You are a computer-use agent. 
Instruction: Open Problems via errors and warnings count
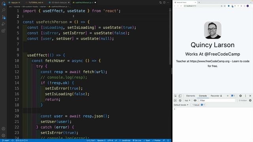pos(22,140)
